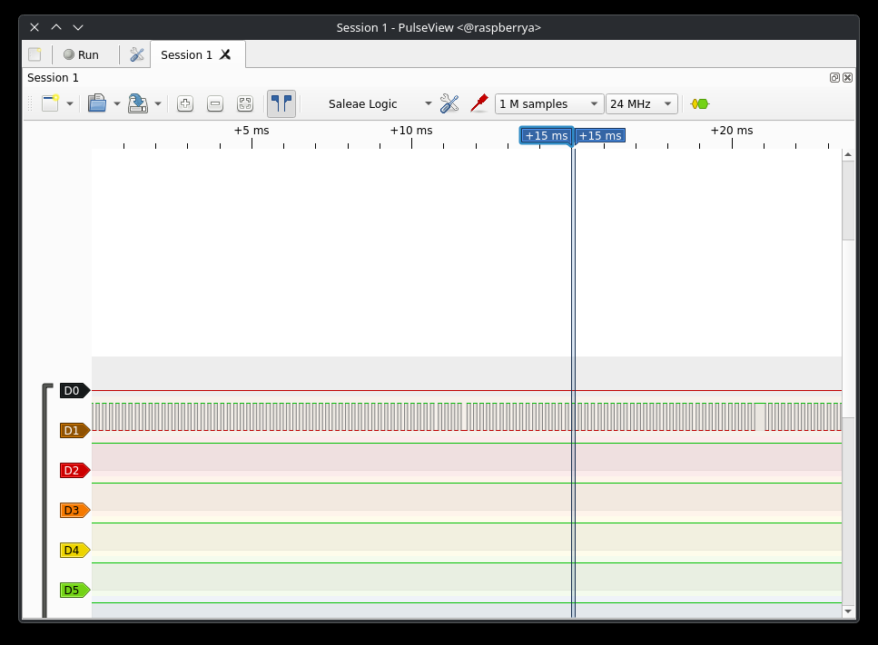Click the save file icon
This screenshot has width=878, height=645.
(x=137, y=103)
